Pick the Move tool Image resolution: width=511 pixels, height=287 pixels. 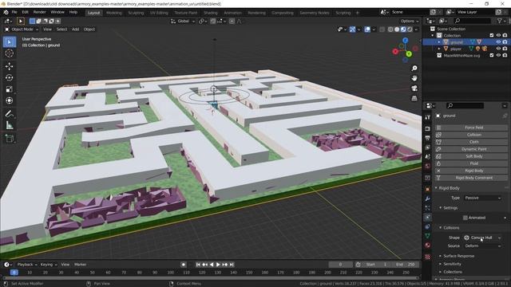[10, 66]
